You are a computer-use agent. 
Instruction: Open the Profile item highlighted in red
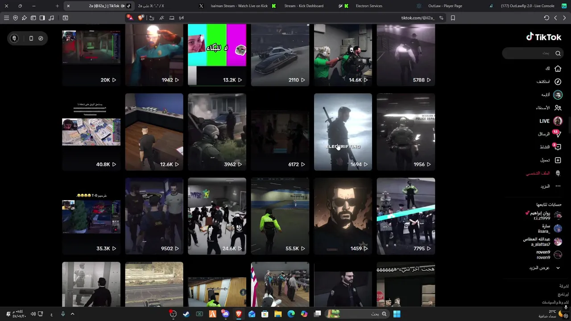point(543,173)
